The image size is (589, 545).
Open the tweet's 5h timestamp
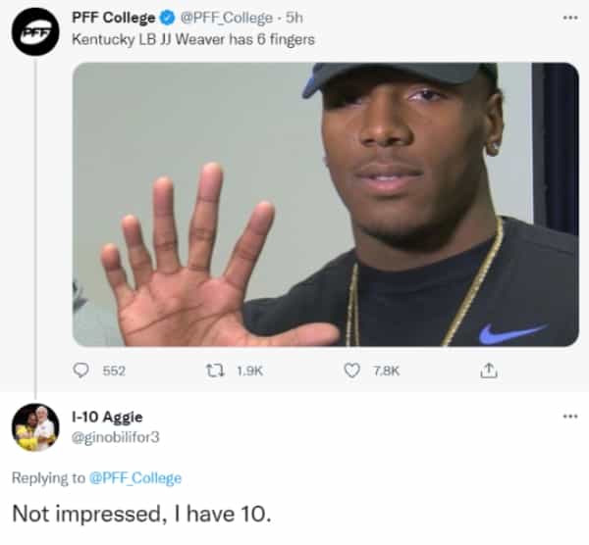coord(294,18)
